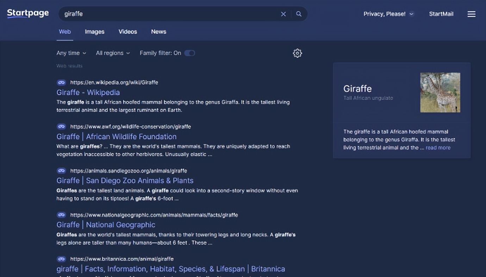Toggle the Family filter switch
486x277 pixels.
point(189,53)
